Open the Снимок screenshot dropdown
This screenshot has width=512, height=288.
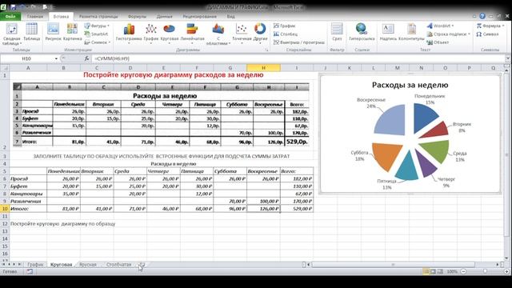[98, 42]
